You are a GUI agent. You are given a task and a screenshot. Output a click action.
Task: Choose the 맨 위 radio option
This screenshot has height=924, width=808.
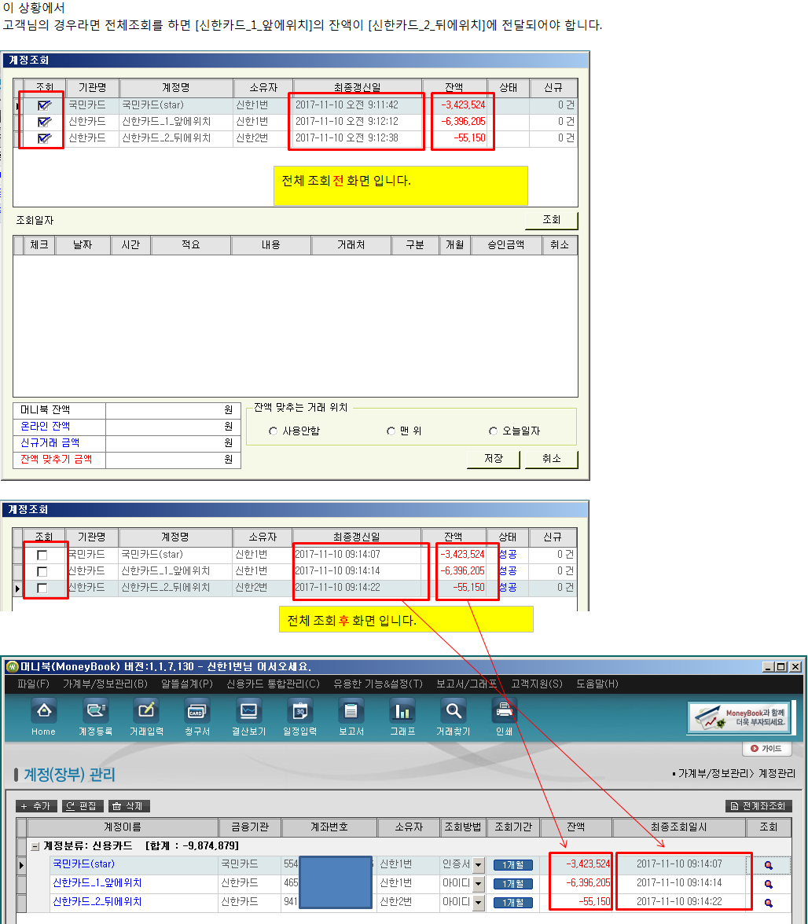(391, 431)
